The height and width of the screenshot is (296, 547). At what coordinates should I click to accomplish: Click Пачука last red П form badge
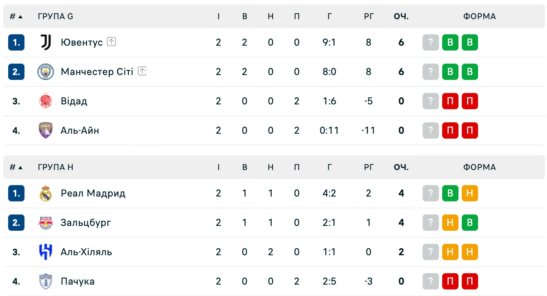tap(469, 281)
